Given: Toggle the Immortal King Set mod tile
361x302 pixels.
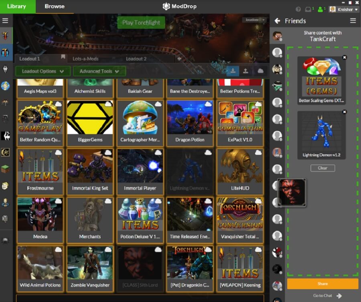Looking at the screenshot, I should (90, 171).
